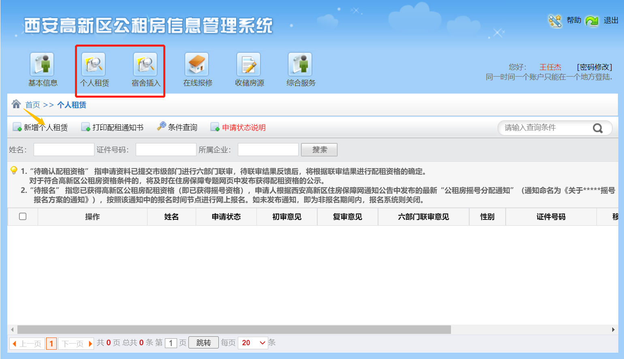Focus the 姓名 input field
This screenshot has width=624, height=359.
(x=64, y=150)
